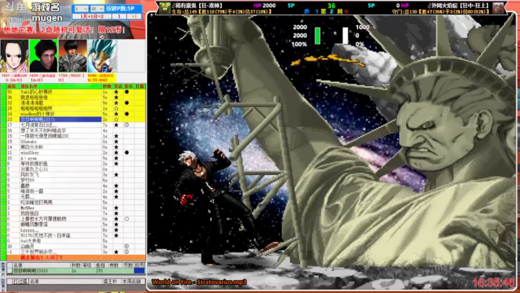Image resolution: width=520 pixels, height=293 pixels.
Task: Select the armored warrior portrait labeled 1724
Action: pos(73,56)
